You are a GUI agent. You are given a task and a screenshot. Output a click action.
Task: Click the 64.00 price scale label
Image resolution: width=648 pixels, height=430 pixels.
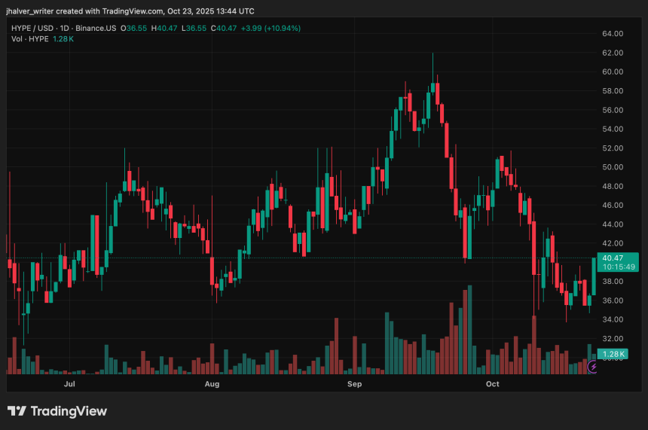tap(613, 34)
